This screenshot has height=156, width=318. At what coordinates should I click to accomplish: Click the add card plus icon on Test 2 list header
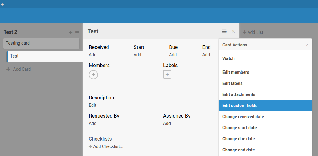tap(70, 33)
